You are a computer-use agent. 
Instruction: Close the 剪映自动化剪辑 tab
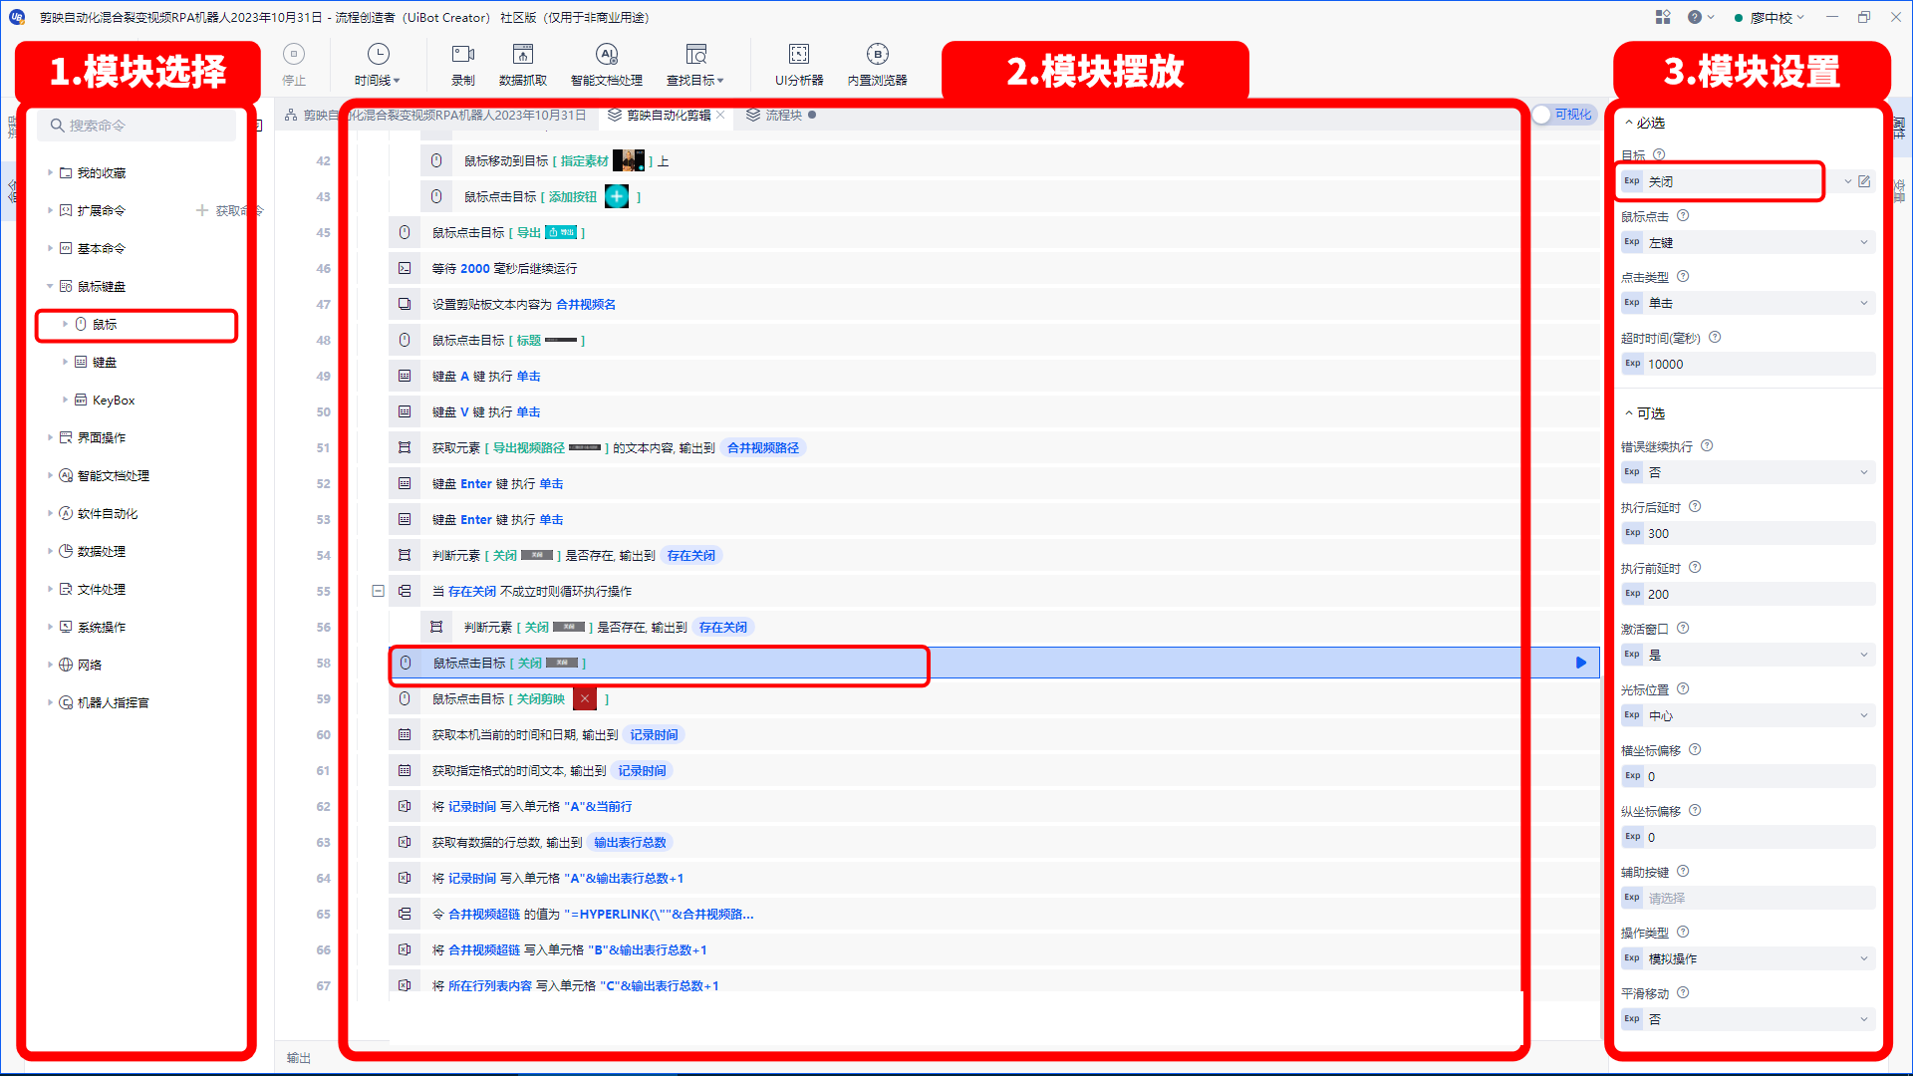[x=720, y=115]
